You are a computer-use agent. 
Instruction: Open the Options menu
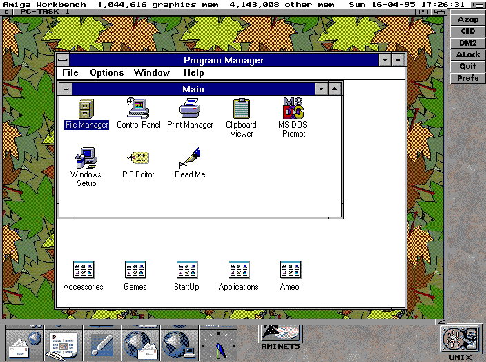tap(106, 73)
